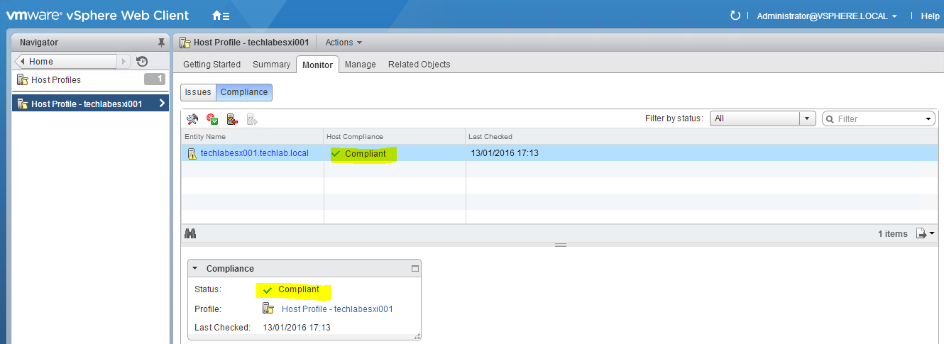Screen dimensions: 944x344
Task: Click check host profile compliance icon
Action: 212,119
